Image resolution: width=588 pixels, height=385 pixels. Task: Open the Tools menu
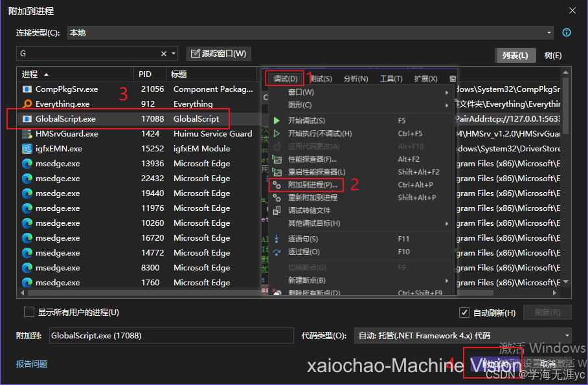[391, 79]
